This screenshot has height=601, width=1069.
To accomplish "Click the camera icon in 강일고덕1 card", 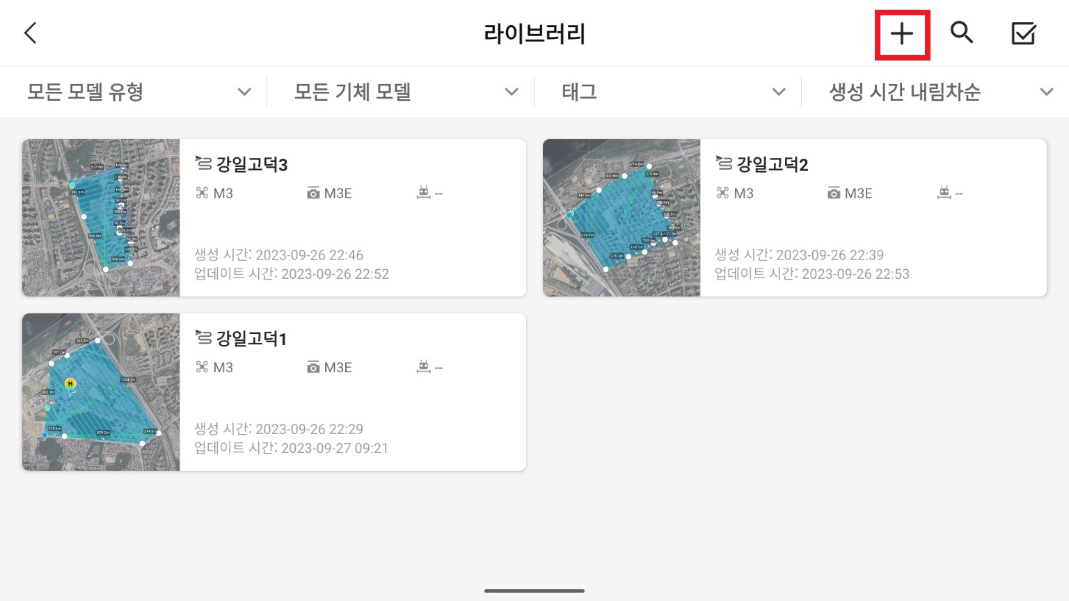I will (313, 367).
